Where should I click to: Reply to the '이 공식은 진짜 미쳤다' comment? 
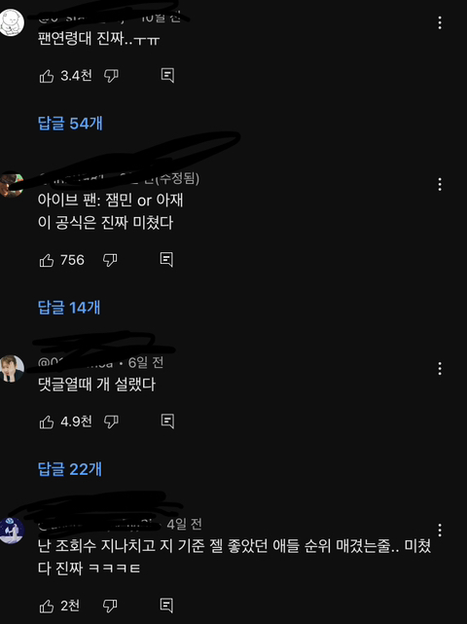166,260
